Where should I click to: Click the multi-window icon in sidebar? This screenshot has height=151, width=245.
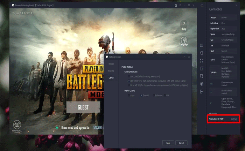point(202,68)
